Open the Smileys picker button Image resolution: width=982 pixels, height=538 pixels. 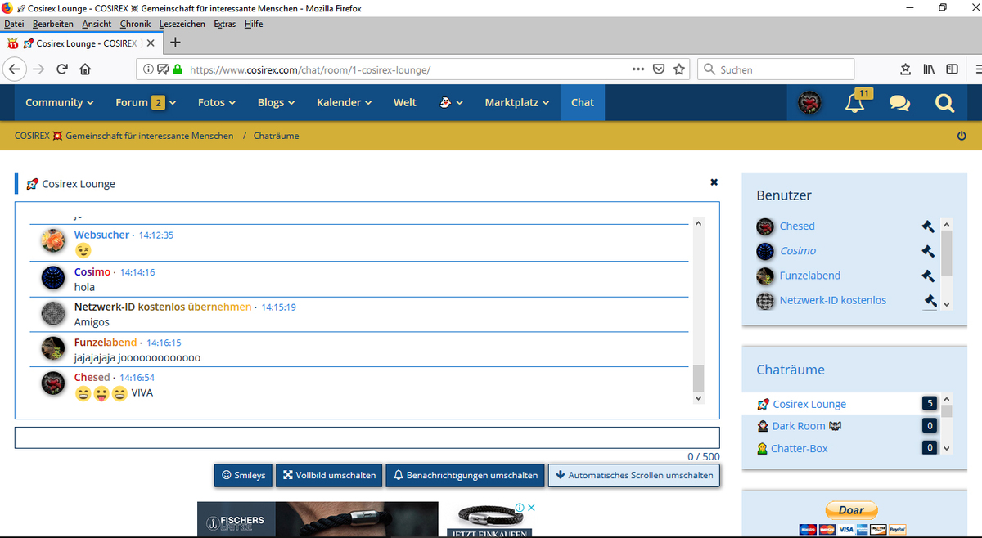244,475
